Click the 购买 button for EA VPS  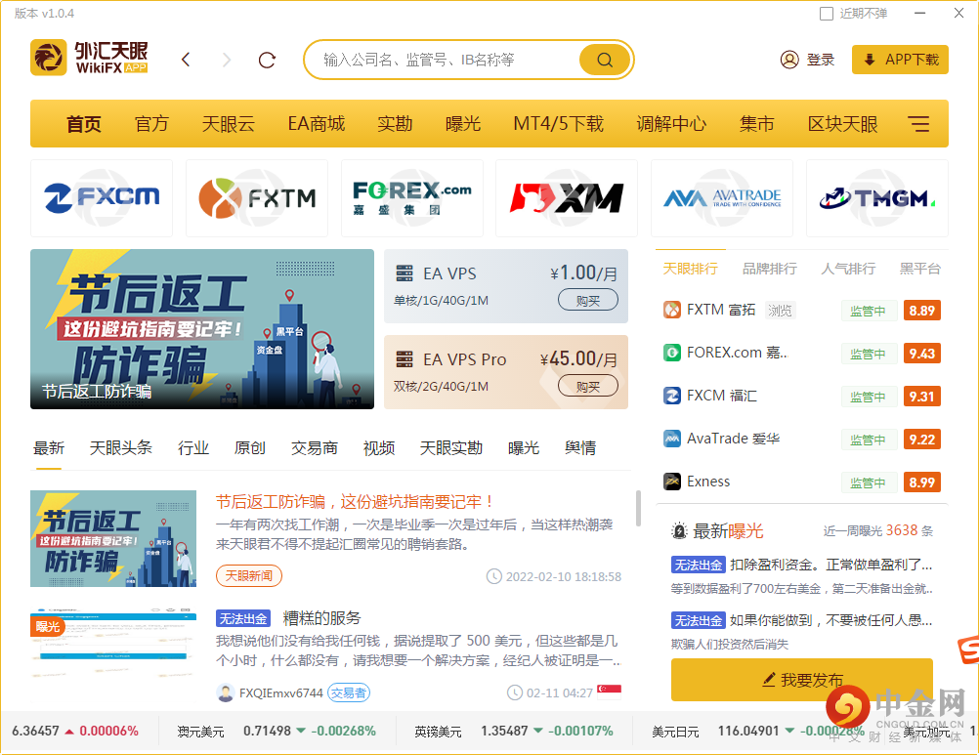(588, 301)
